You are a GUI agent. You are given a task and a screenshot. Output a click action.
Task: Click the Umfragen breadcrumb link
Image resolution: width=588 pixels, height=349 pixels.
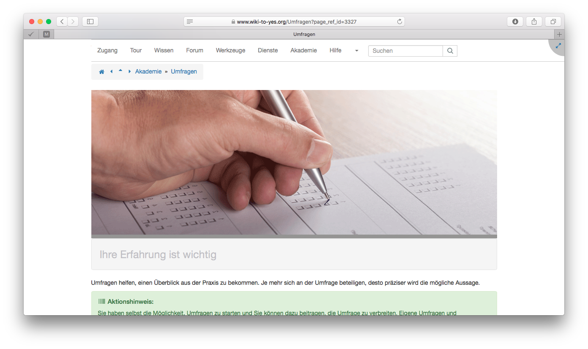[184, 71]
